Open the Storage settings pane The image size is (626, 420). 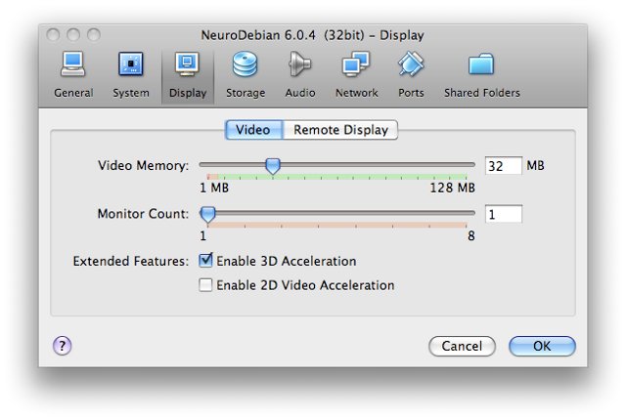(x=246, y=75)
